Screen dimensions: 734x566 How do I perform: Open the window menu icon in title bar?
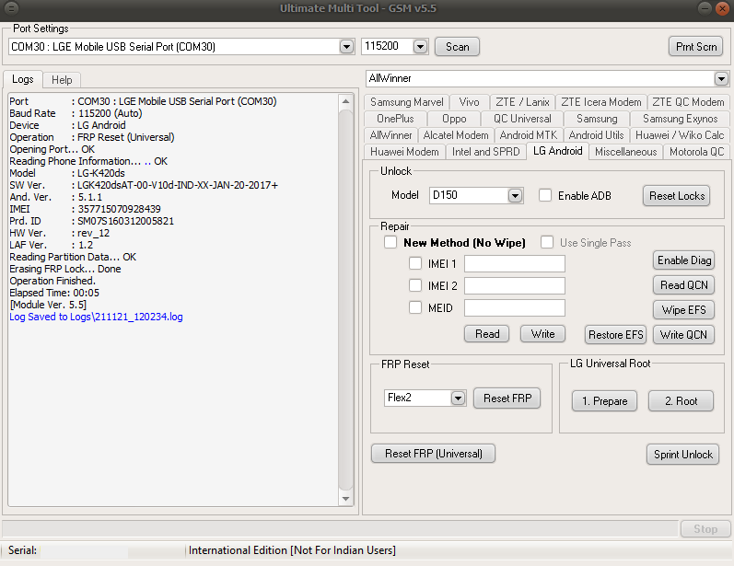[11, 8]
